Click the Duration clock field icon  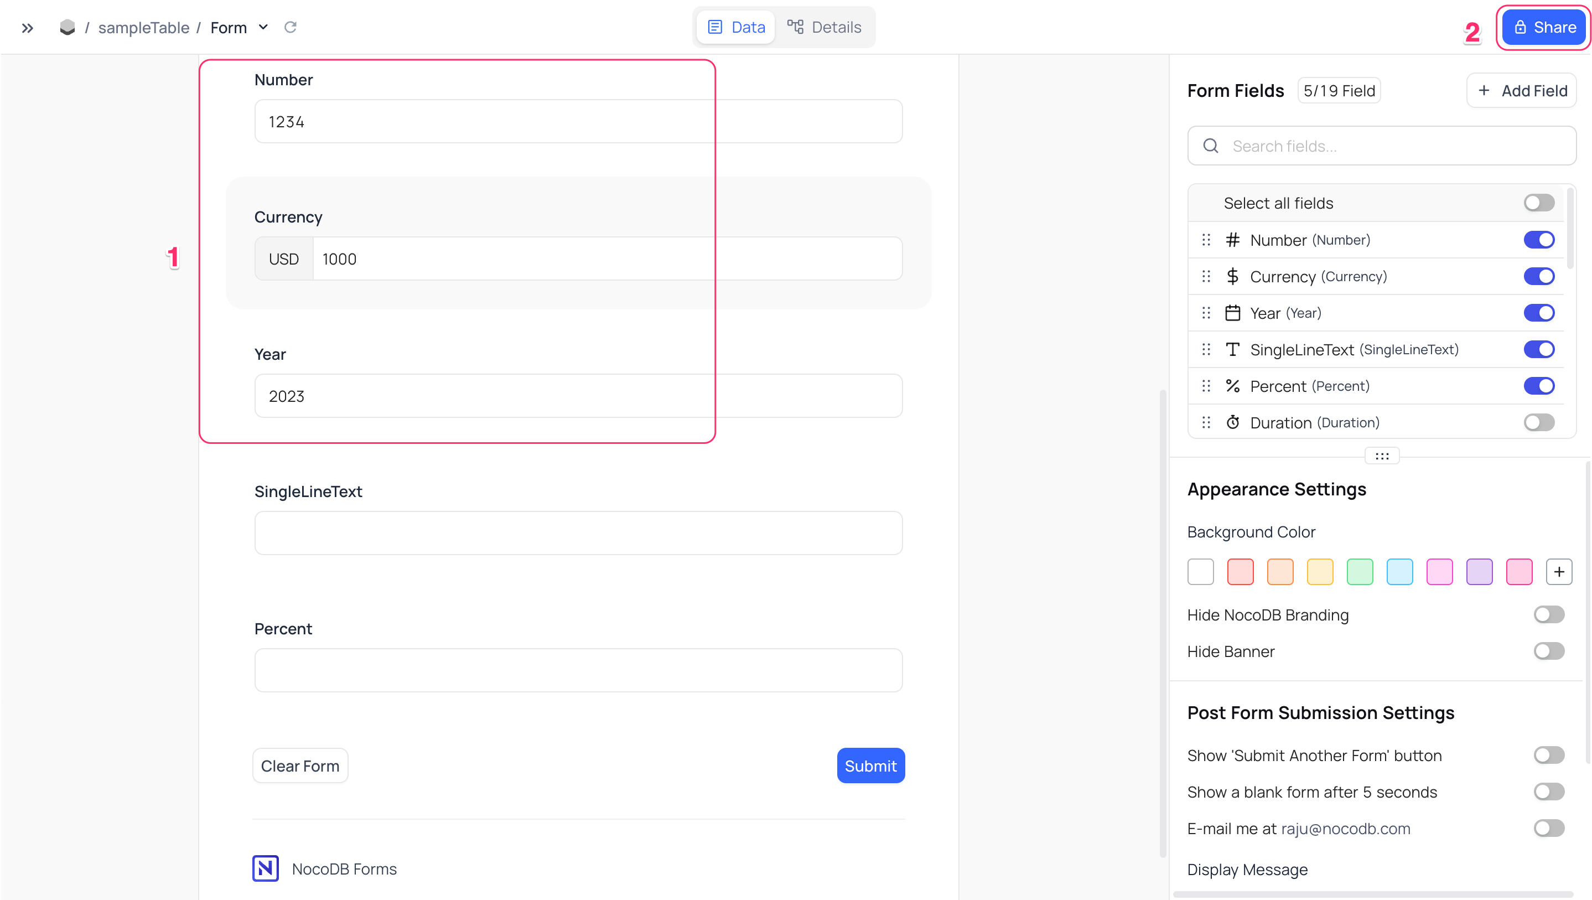click(x=1232, y=422)
